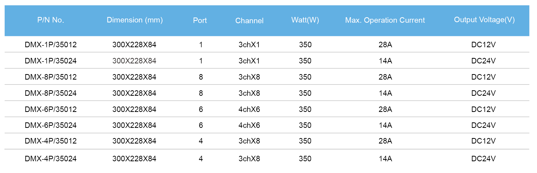Select part number DMX-6P/35024
The image size is (537, 173).
click(51, 125)
